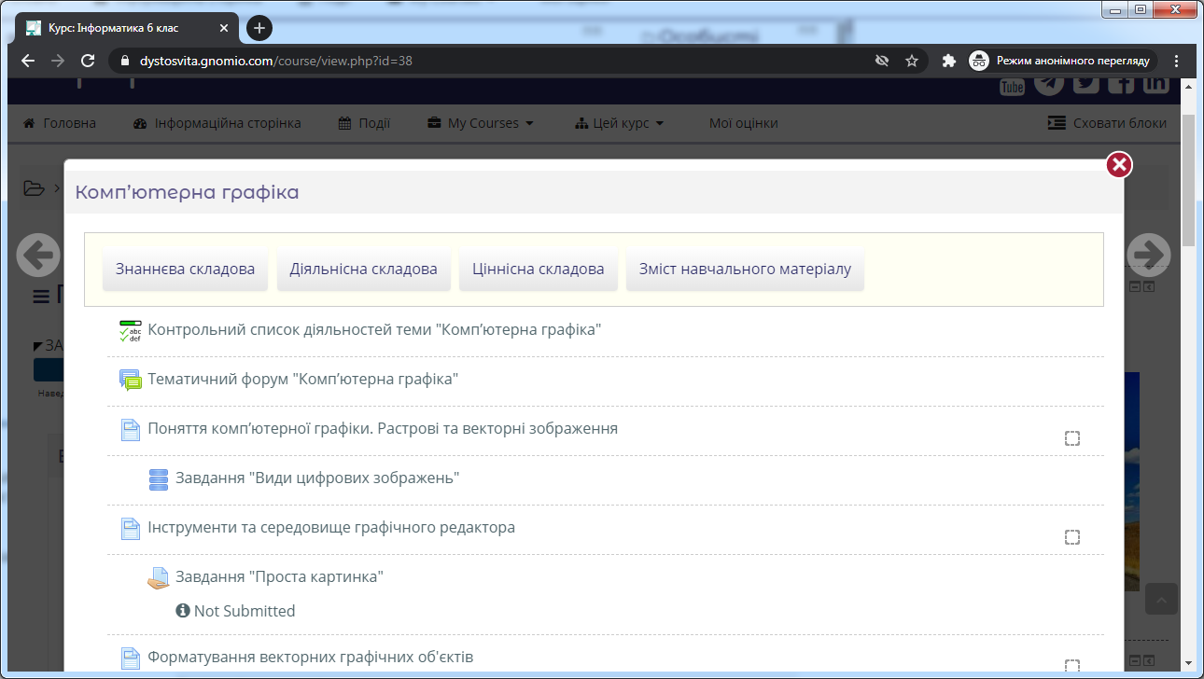Open Головна menu item
Image resolution: width=1204 pixels, height=679 pixels.
point(59,123)
